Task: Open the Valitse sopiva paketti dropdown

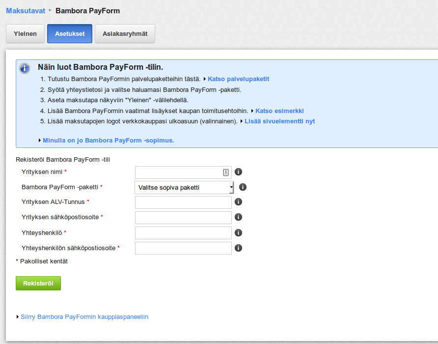Action: [184, 187]
